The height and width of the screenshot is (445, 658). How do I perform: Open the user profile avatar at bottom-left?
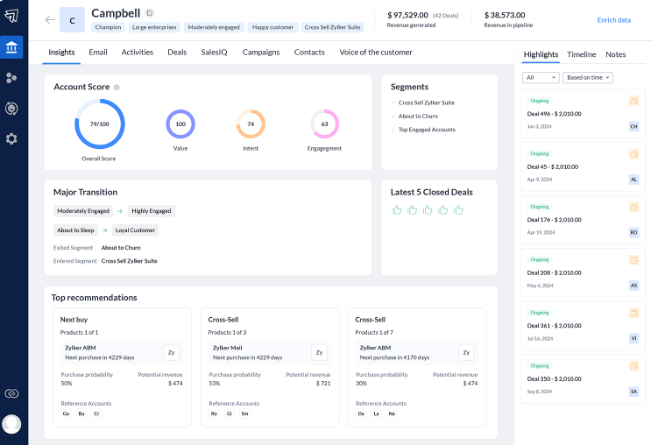[11, 424]
